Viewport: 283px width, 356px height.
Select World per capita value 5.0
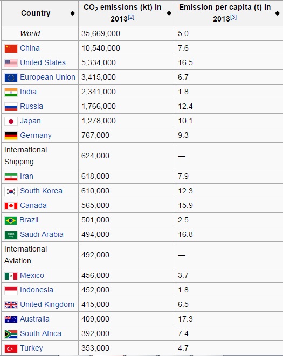pos(183,33)
